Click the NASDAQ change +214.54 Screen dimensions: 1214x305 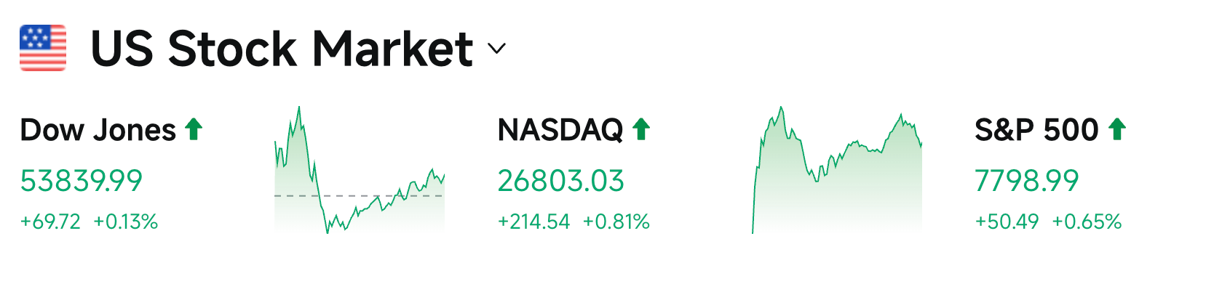(533, 221)
